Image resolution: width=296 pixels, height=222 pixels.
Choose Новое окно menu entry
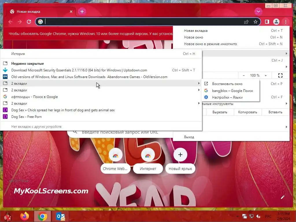[231, 37]
